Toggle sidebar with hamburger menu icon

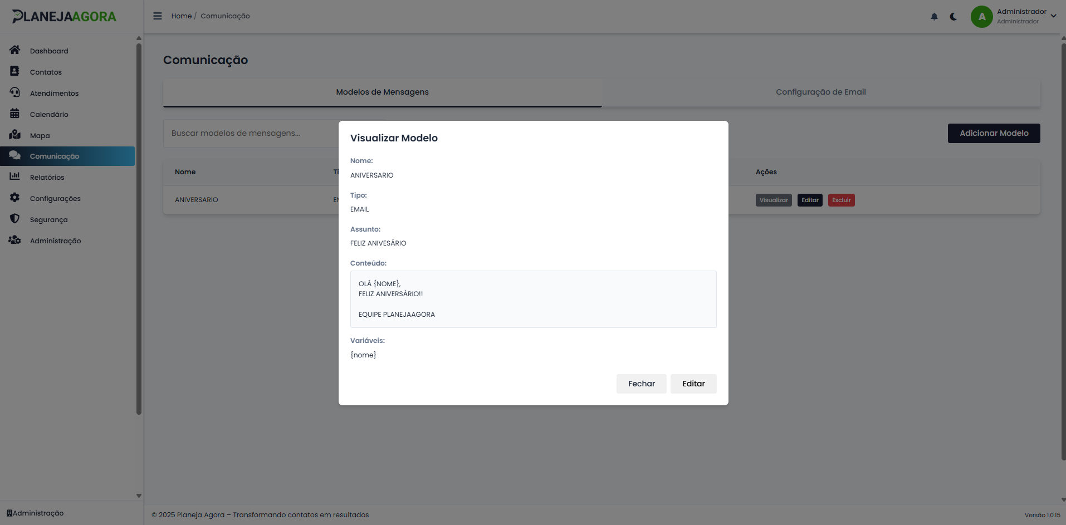[158, 16]
